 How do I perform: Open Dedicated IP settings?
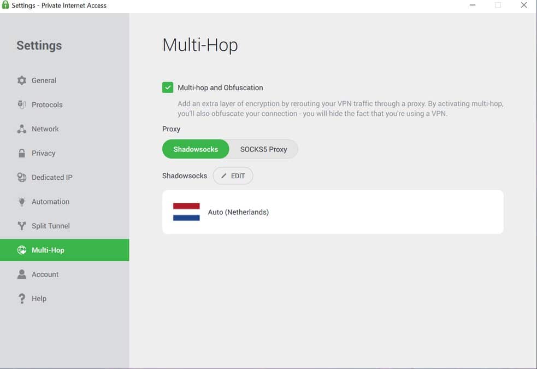(x=64, y=178)
